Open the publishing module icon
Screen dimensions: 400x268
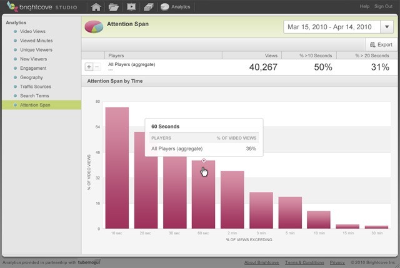click(149, 7)
